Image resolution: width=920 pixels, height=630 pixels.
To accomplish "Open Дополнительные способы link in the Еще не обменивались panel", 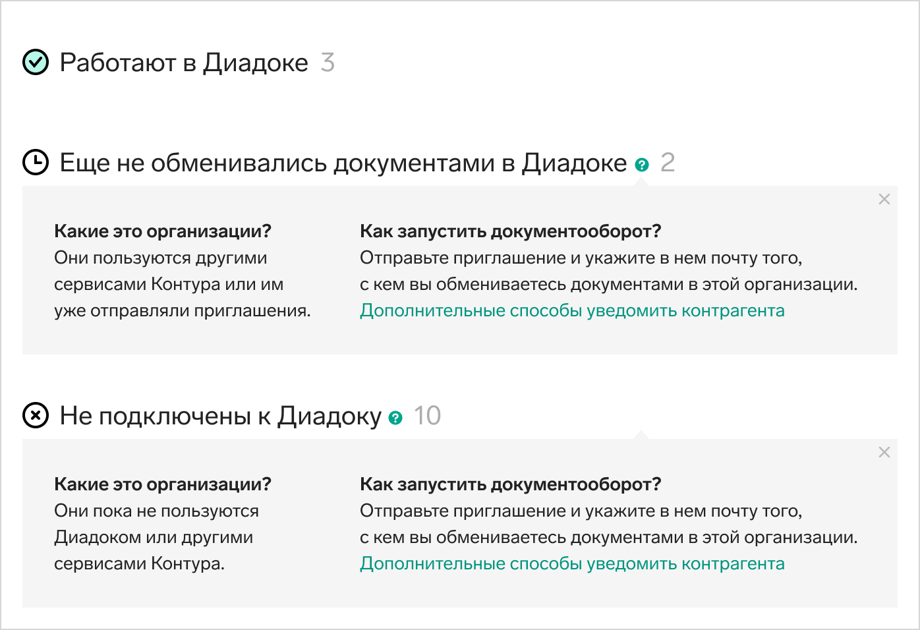I will [x=572, y=310].
